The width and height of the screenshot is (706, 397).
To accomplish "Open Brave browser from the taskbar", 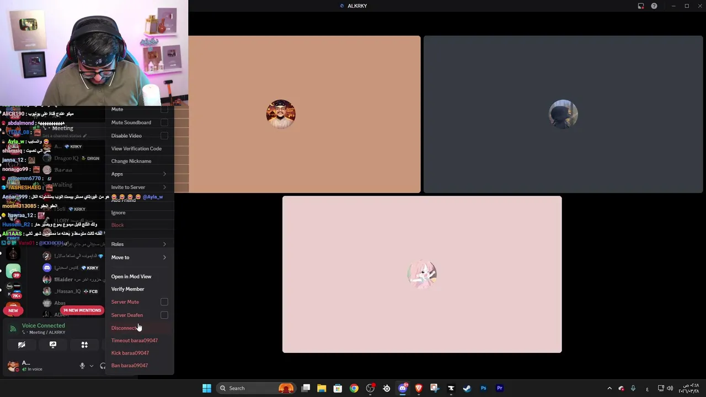I will point(419,388).
